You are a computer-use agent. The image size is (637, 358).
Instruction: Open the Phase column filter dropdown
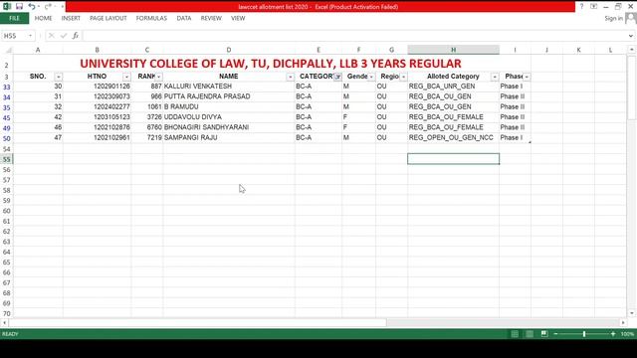pyautogui.click(x=527, y=77)
